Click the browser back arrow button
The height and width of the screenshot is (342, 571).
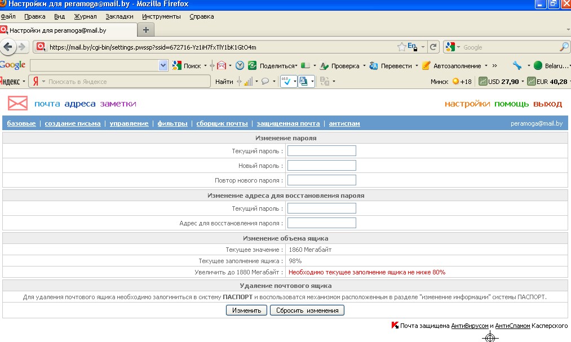click(8, 47)
